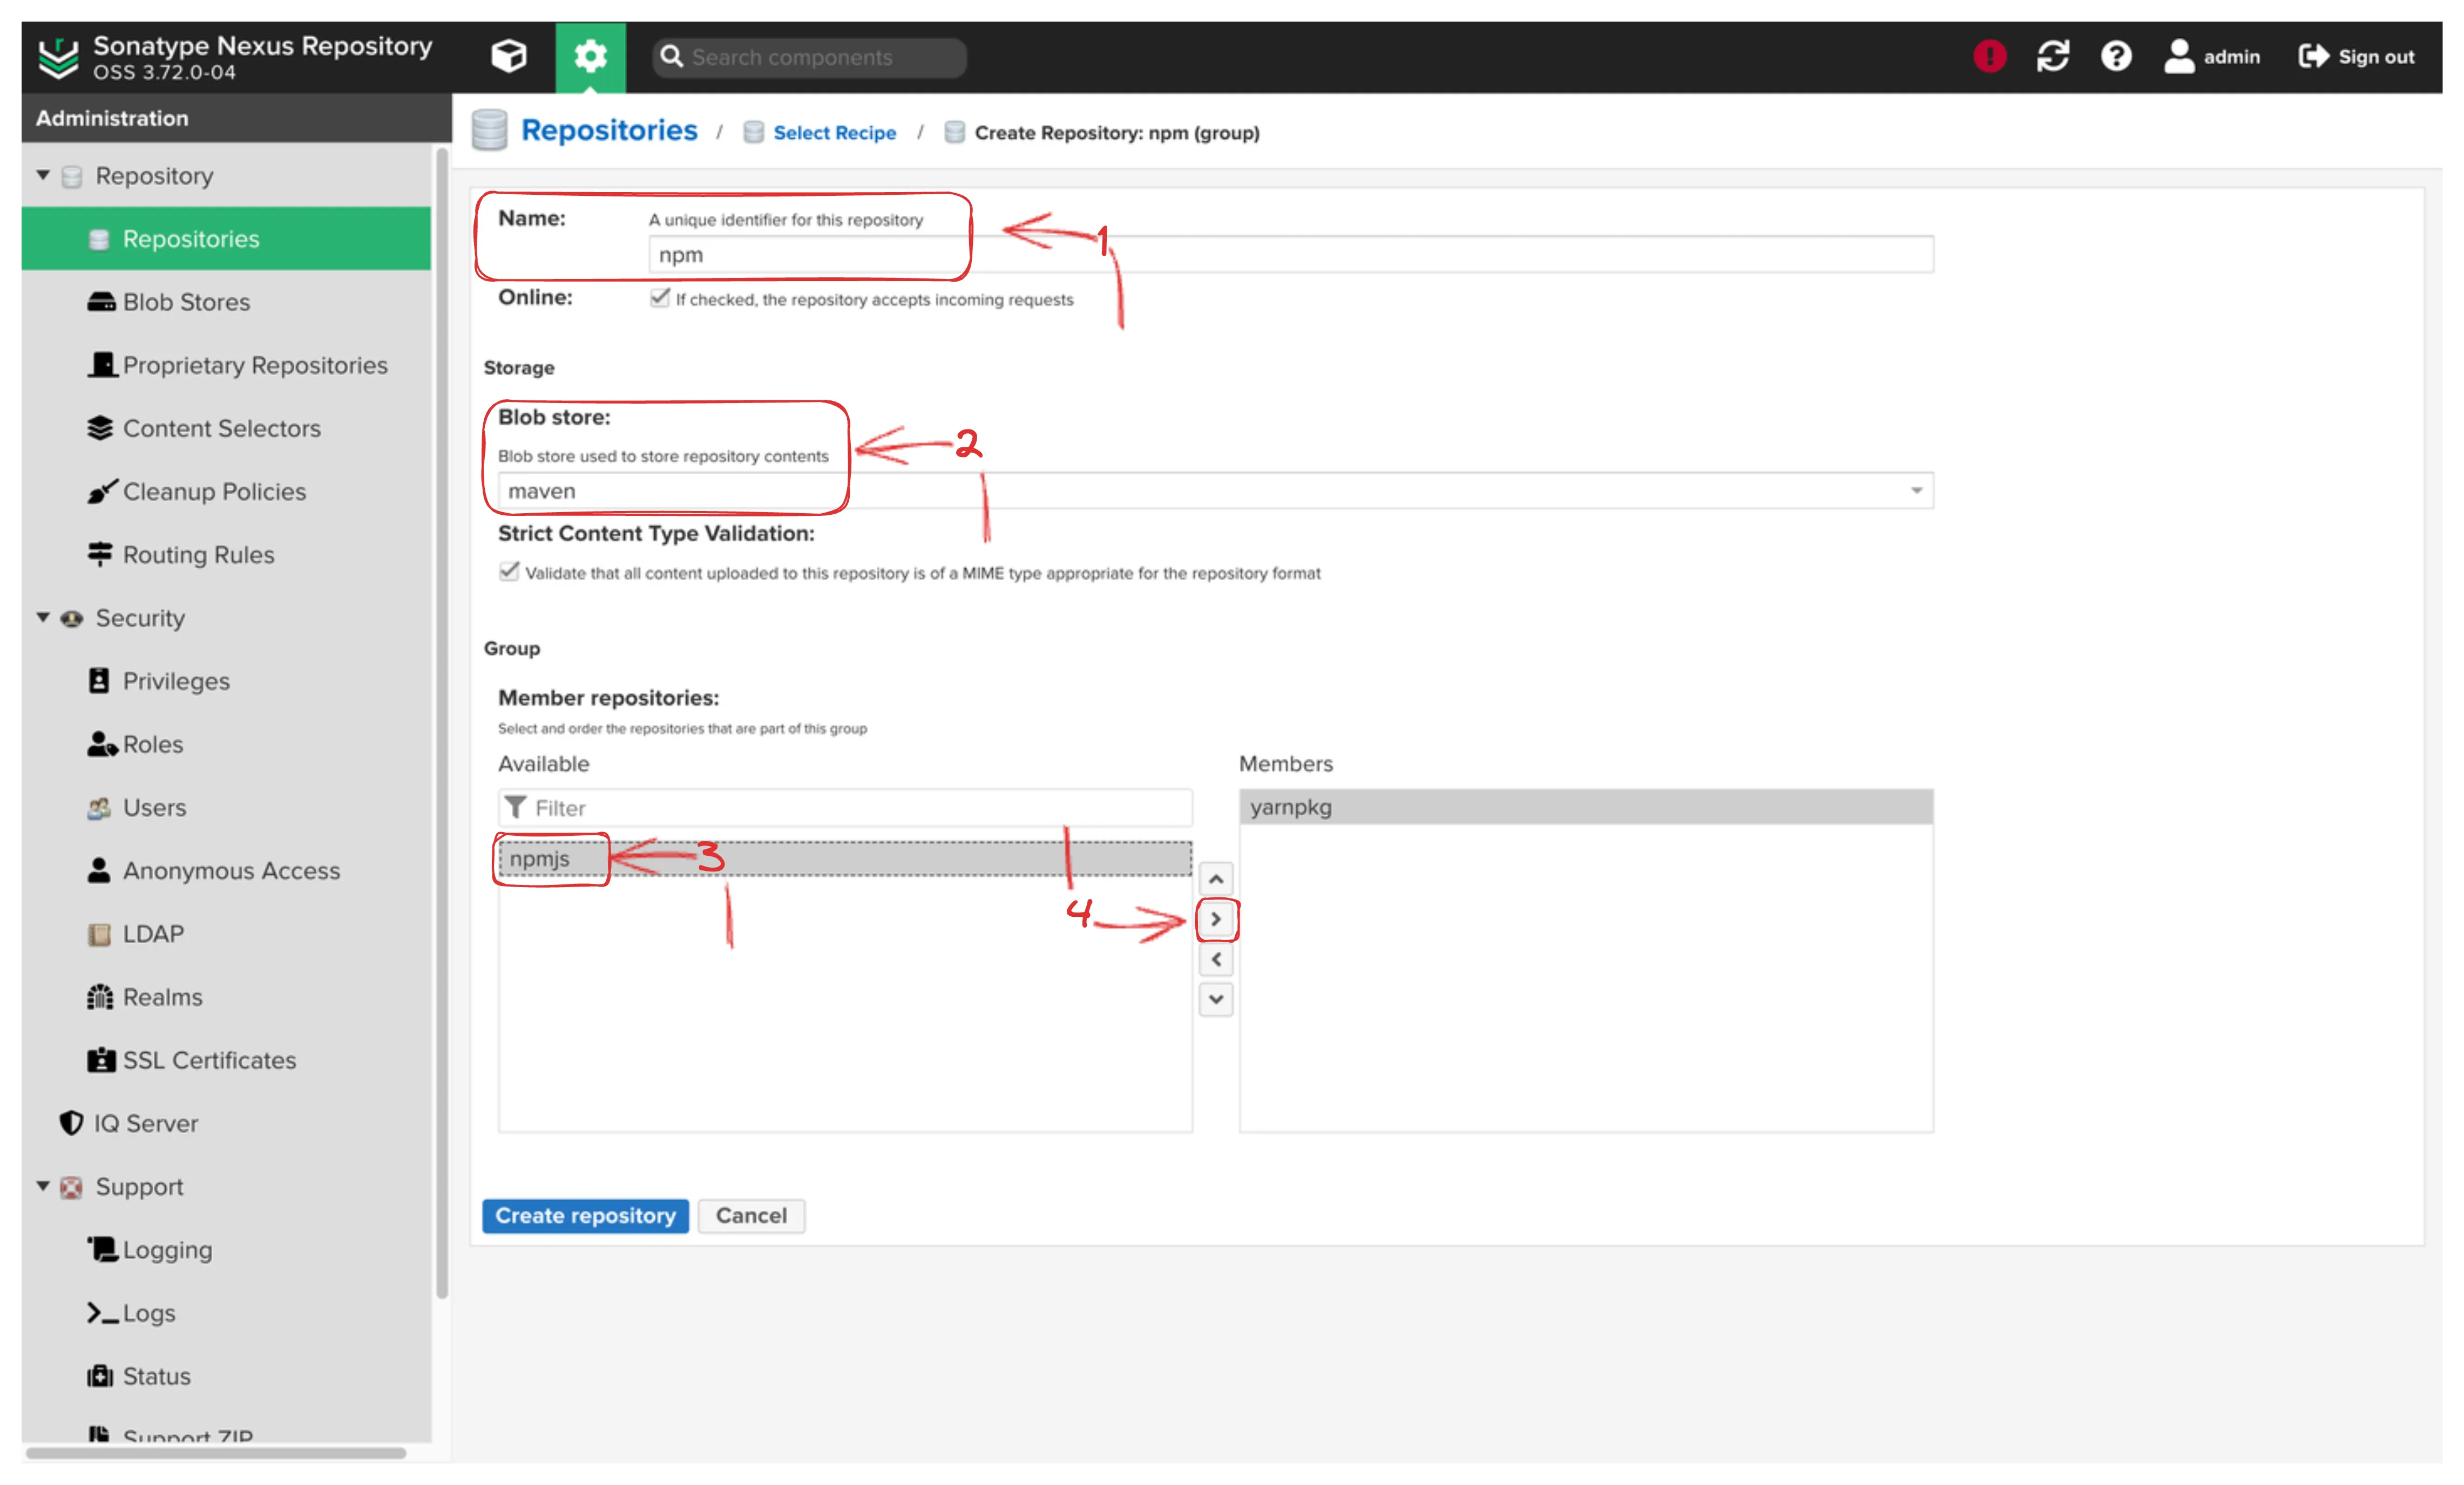The image size is (2464, 1485).
Task: Collapse the Support tree section
Action: 43,1186
